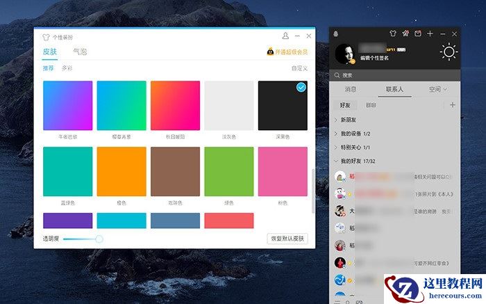Choose the light gray skin swatch

coord(229,106)
